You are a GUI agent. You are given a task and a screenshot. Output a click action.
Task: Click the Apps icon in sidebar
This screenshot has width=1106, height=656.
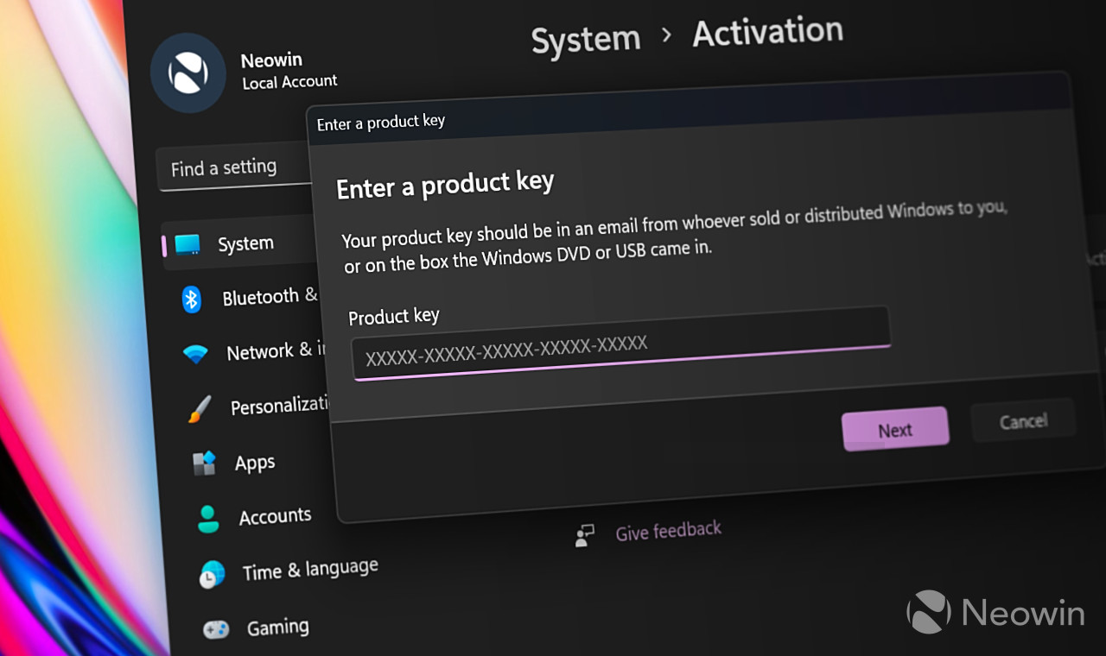(204, 464)
